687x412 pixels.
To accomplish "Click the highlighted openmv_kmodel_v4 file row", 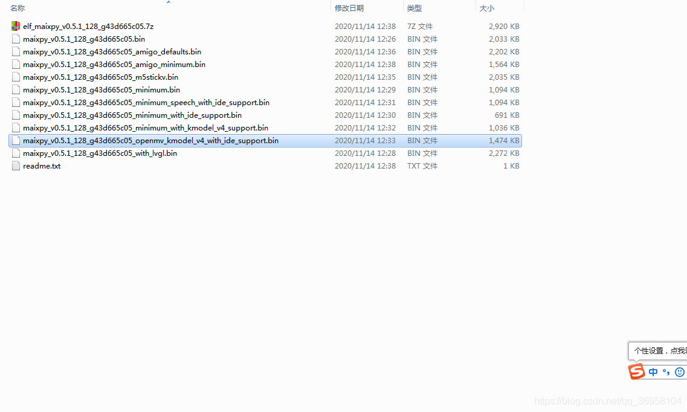I will 151,140.
